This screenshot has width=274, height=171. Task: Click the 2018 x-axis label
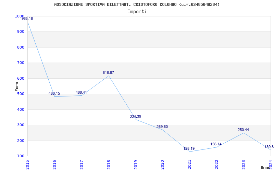[x=109, y=165]
